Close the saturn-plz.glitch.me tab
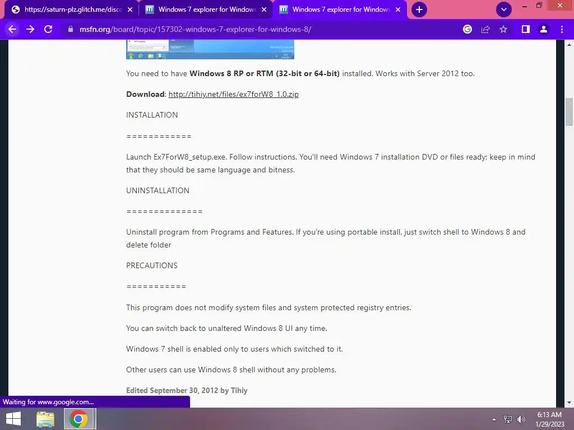The height and width of the screenshot is (430, 574). coord(130,10)
